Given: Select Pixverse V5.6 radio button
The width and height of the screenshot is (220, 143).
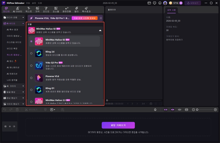Looking at the screenshot, I should 31,78.
